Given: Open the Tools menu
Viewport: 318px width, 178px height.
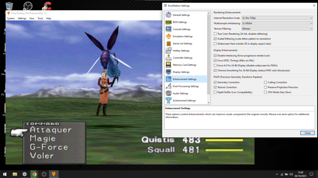Looking at the screenshot, I should tap(40, 18).
